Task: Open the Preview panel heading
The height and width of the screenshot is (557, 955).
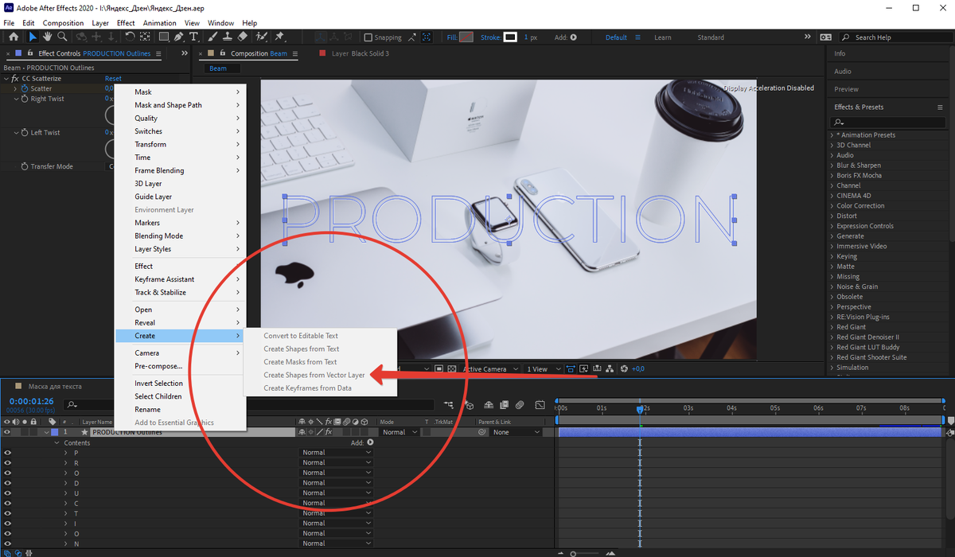Action: (847, 89)
